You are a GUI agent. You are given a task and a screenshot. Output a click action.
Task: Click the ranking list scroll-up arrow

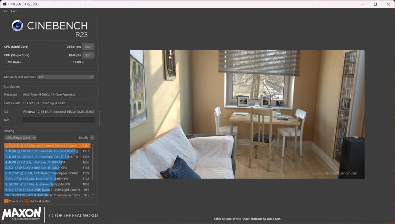[93, 145]
